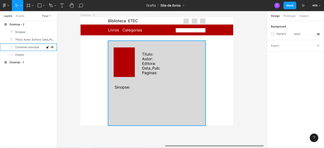Image resolution: width=324 pixels, height=148 pixels.
Task: Click the purple user avatar C
Action: point(277,5)
